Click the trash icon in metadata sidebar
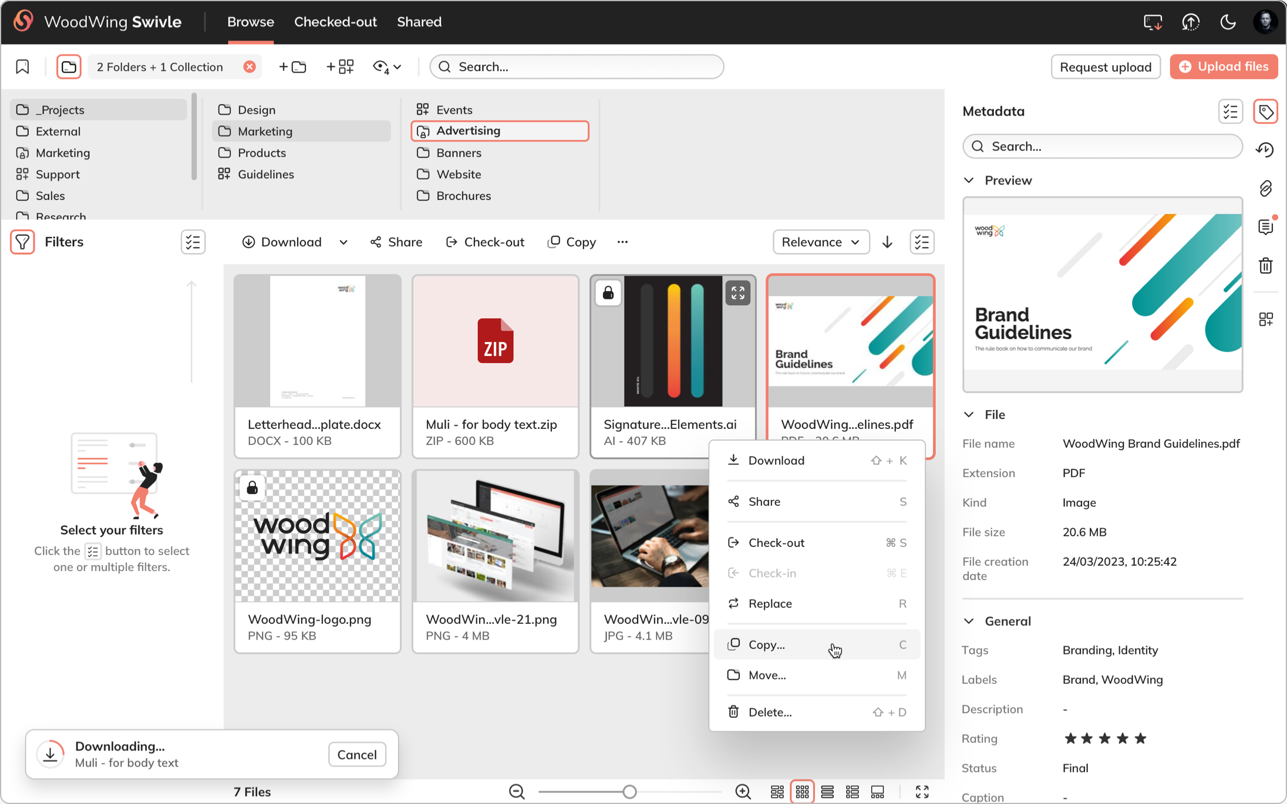 point(1265,265)
